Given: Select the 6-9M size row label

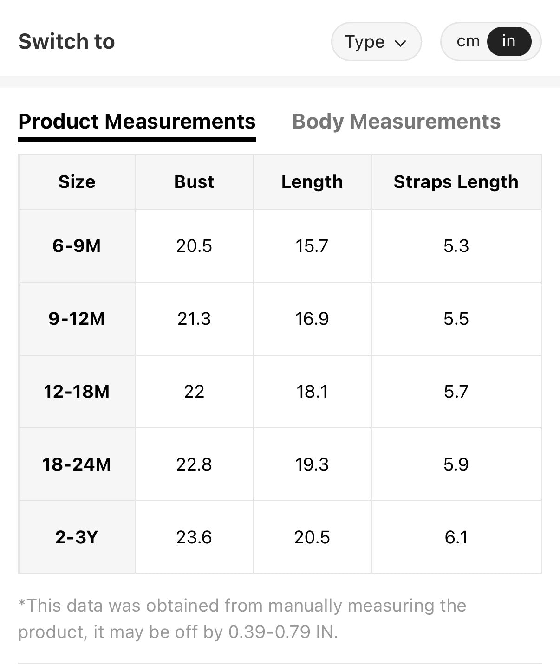Looking at the screenshot, I should click(77, 246).
